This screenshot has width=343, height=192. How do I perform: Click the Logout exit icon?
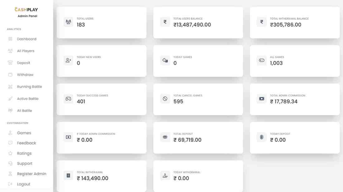pyautogui.click(x=10, y=184)
